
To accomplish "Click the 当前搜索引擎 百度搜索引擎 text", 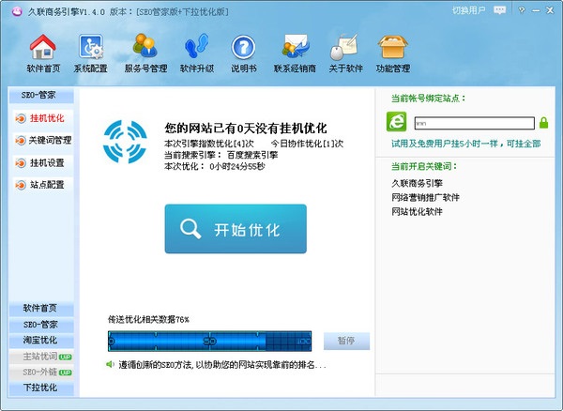I will [x=221, y=155].
